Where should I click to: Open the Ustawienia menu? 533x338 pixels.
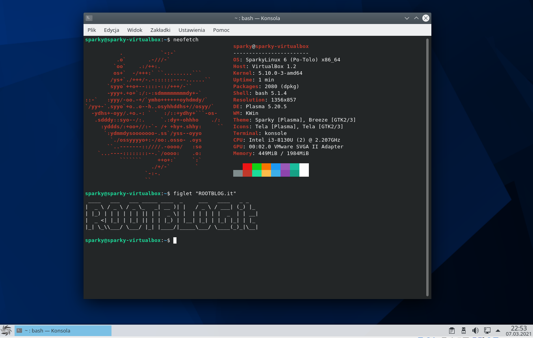[x=191, y=30]
